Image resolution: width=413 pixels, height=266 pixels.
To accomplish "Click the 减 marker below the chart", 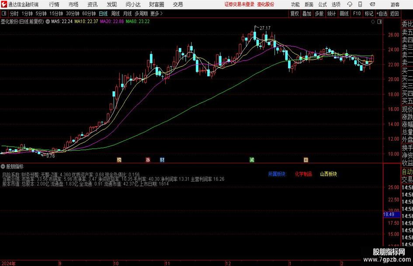I will point(252,159).
